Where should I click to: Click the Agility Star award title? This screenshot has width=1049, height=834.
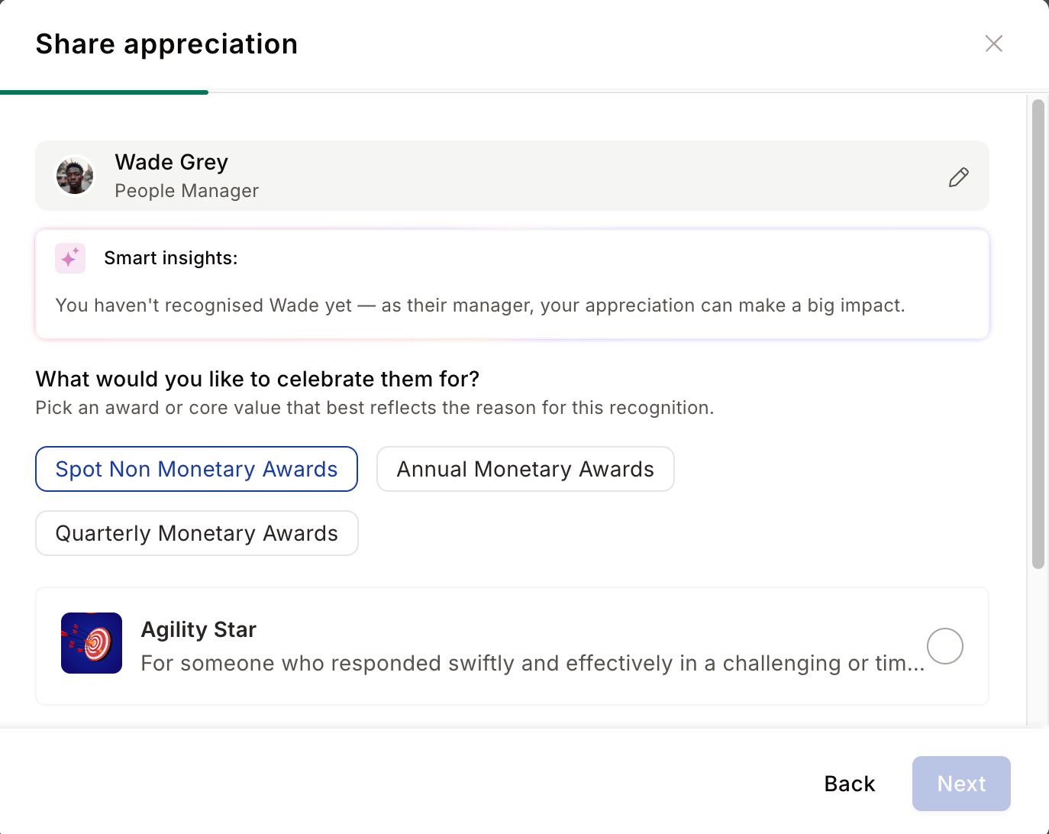click(x=199, y=629)
